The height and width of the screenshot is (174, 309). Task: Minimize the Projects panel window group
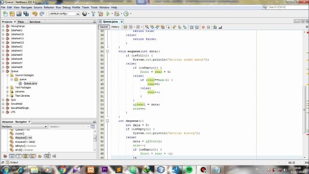[95, 22]
